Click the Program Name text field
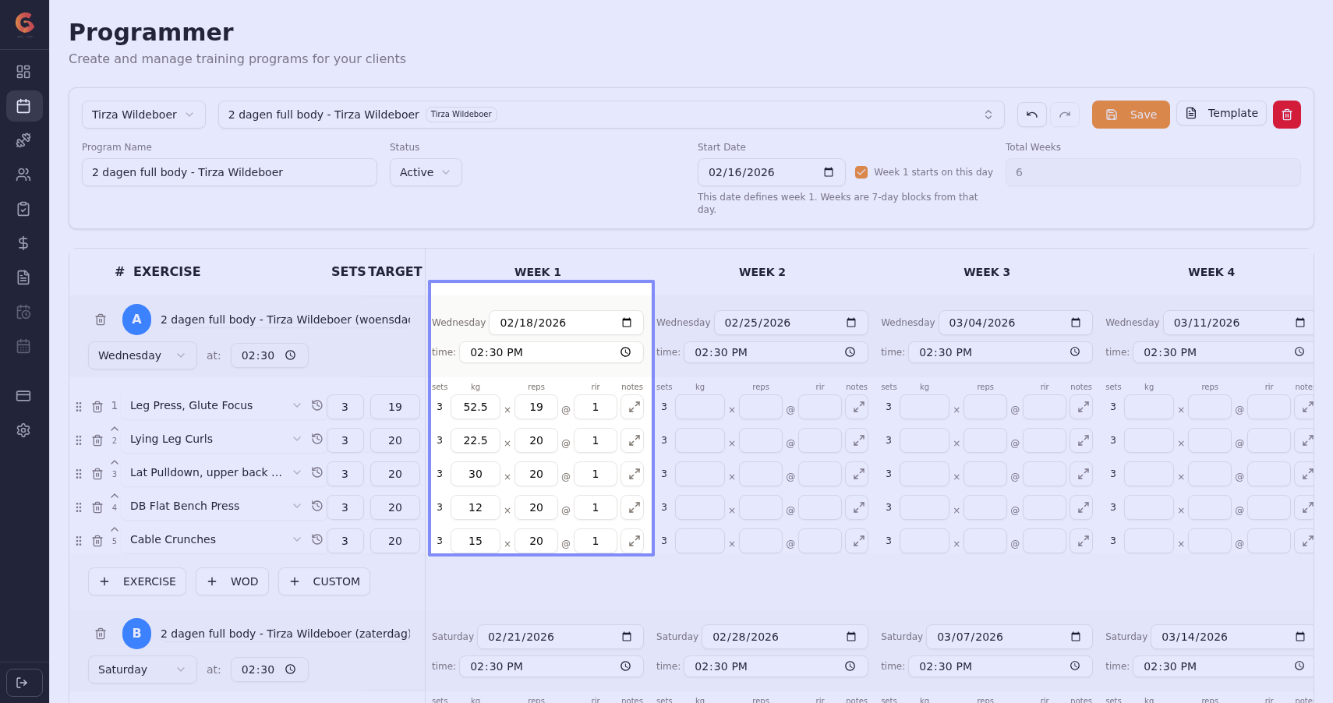 click(x=229, y=172)
